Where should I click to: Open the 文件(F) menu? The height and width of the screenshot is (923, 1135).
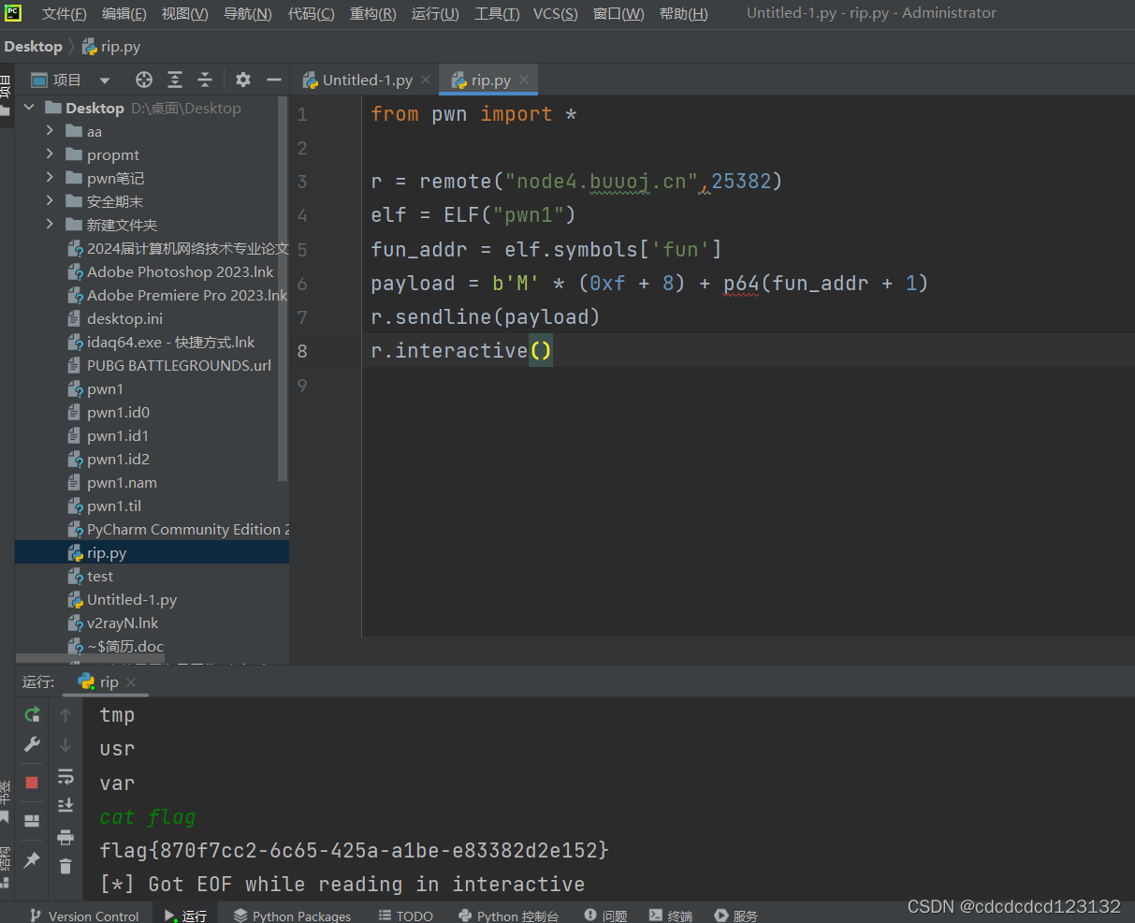pos(64,14)
